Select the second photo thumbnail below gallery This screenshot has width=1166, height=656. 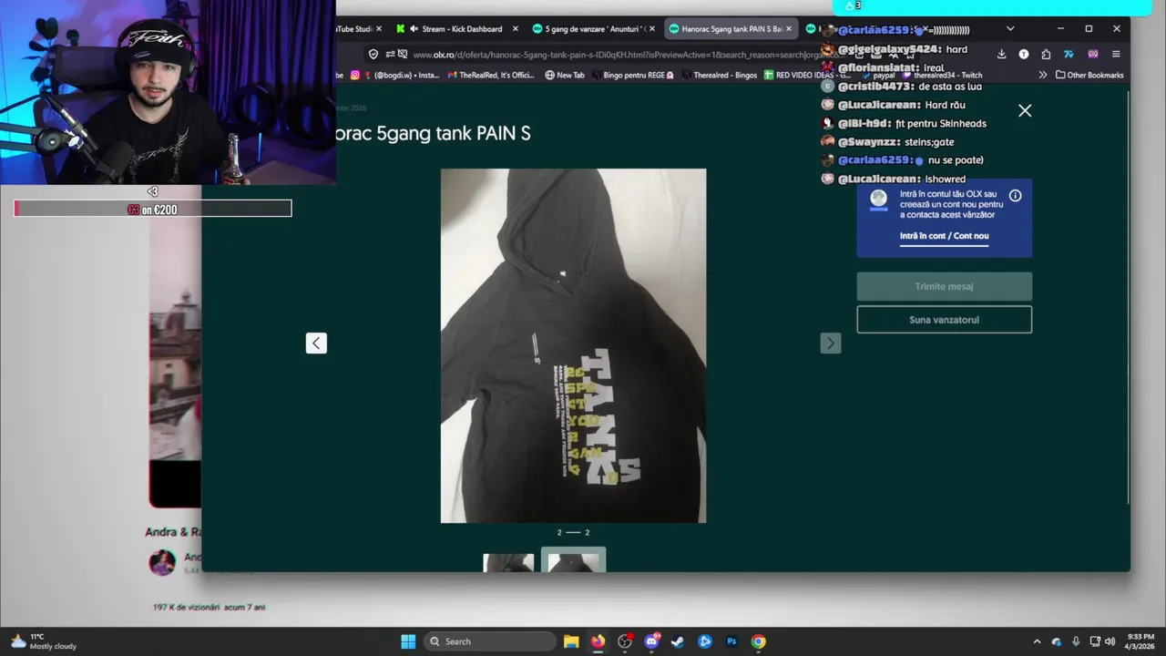point(573,560)
